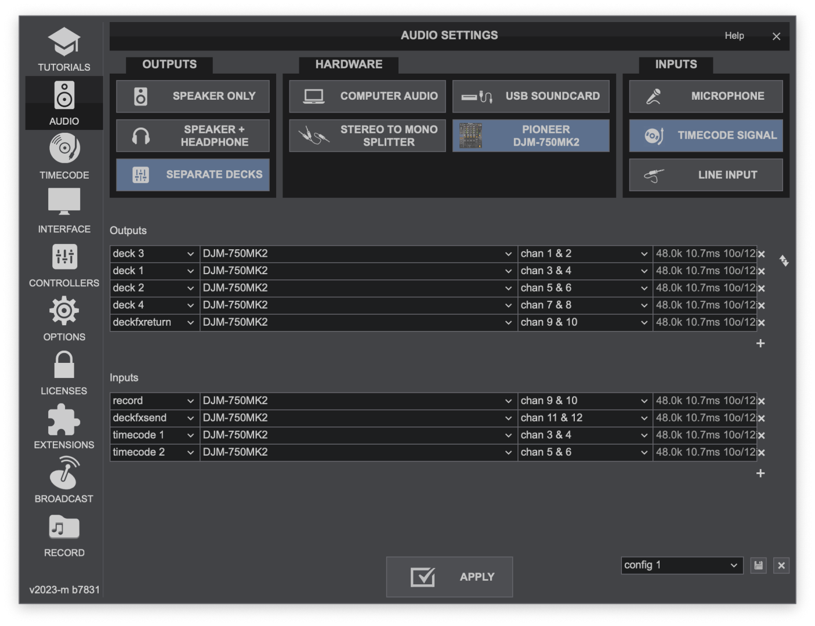Open the timecode 1 type dropdown
The height and width of the screenshot is (626, 815).
tap(154, 435)
